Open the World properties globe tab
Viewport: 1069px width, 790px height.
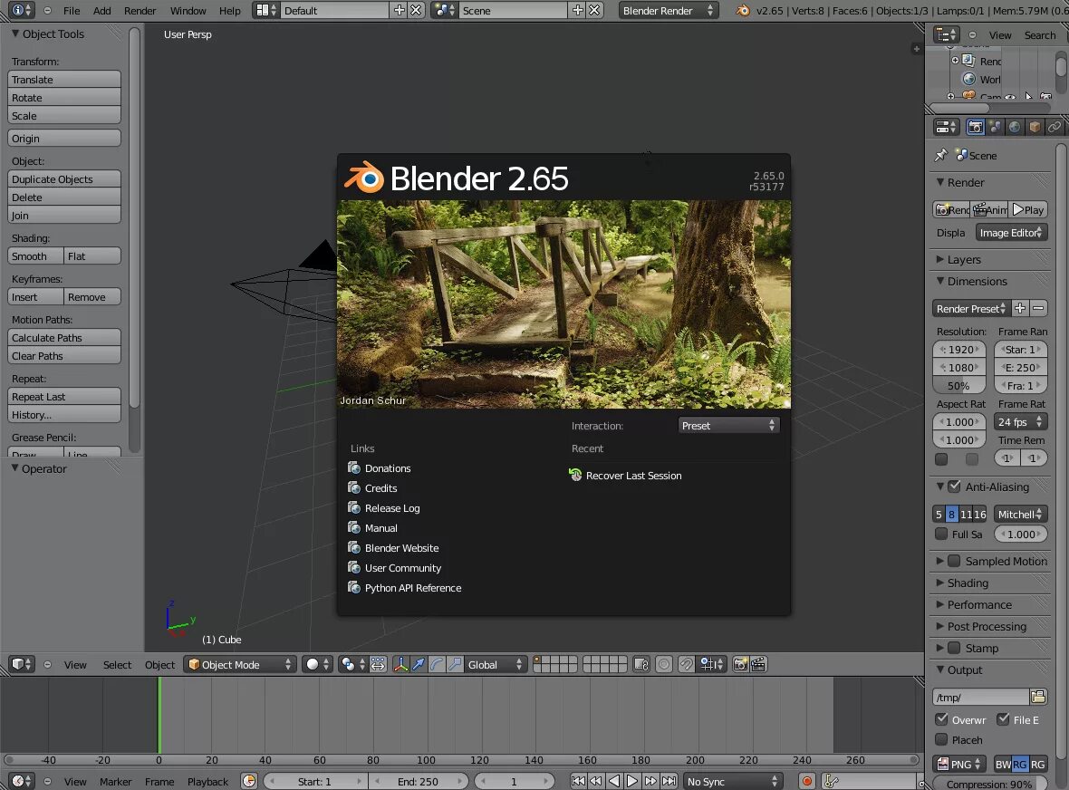[1016, 128]
